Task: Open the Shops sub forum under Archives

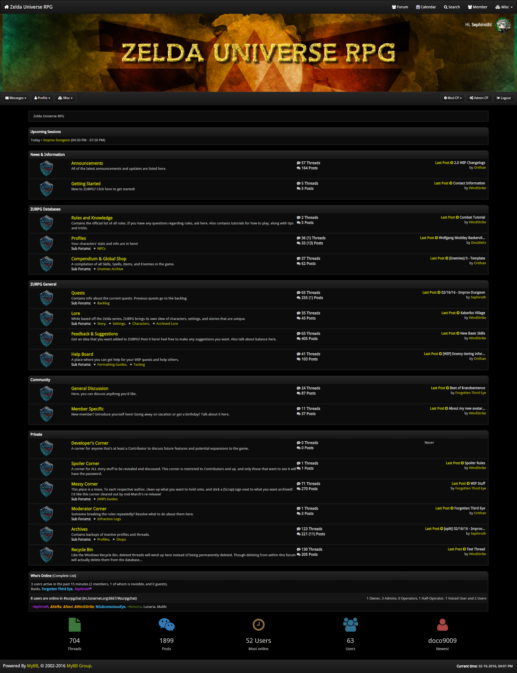Action: click(121, 540)
